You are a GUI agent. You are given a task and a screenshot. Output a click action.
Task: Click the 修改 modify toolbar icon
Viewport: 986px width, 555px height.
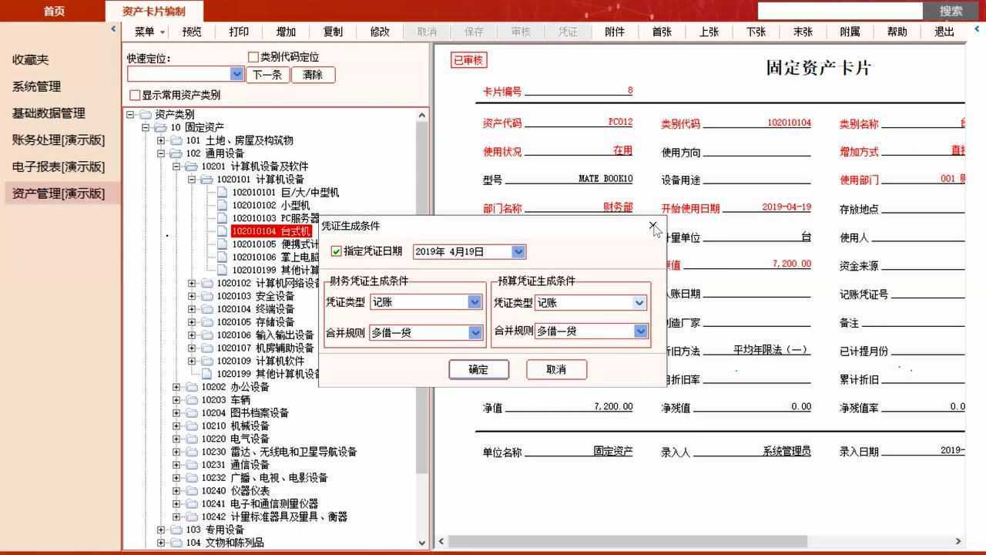click(379, 32)
